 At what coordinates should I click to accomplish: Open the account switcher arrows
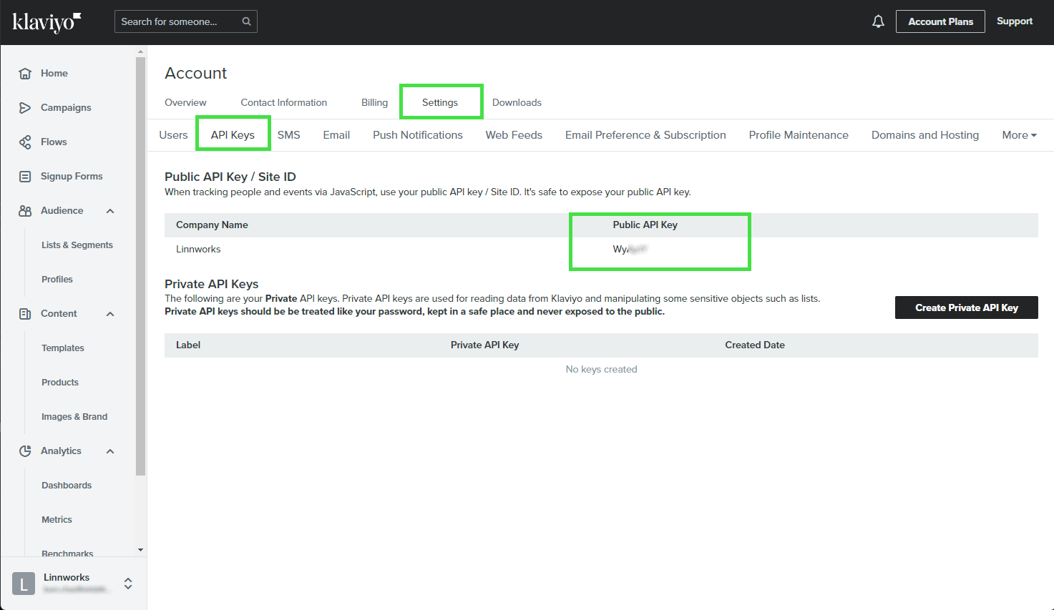128,584
